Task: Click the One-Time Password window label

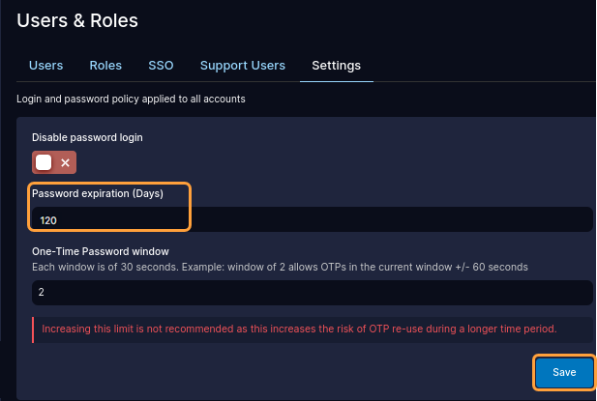Action: [101, 251]
